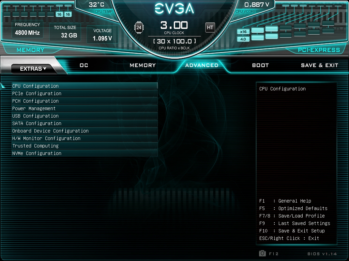Click the CPU core count chip icon
The height and width of the screenshot is (261, 349).
[139, 28]
